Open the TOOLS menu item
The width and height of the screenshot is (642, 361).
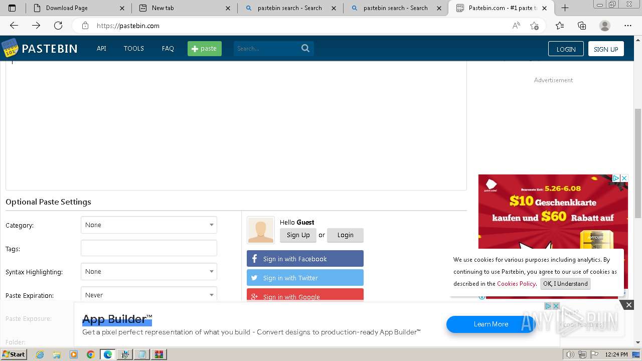pyautogui.click(x=134, y=49)
